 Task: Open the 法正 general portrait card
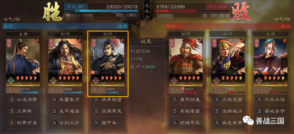[x=23, y=62]
